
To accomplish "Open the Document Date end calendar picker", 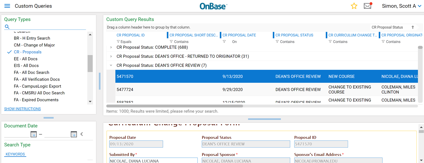I will coord(74,134).
